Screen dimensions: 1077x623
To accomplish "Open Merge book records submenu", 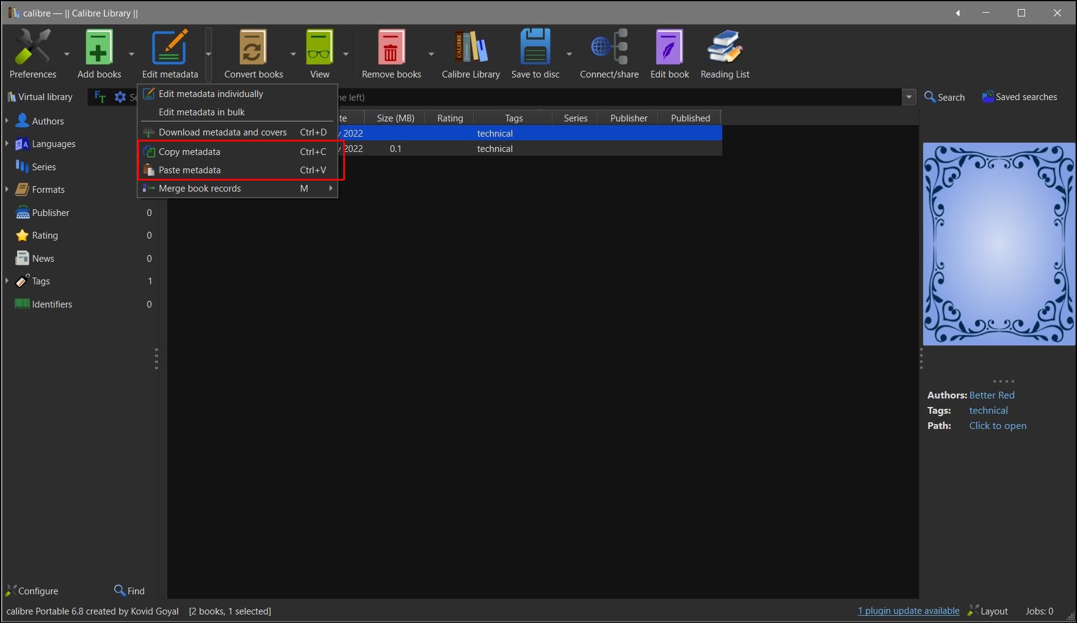I will point(238,189).
